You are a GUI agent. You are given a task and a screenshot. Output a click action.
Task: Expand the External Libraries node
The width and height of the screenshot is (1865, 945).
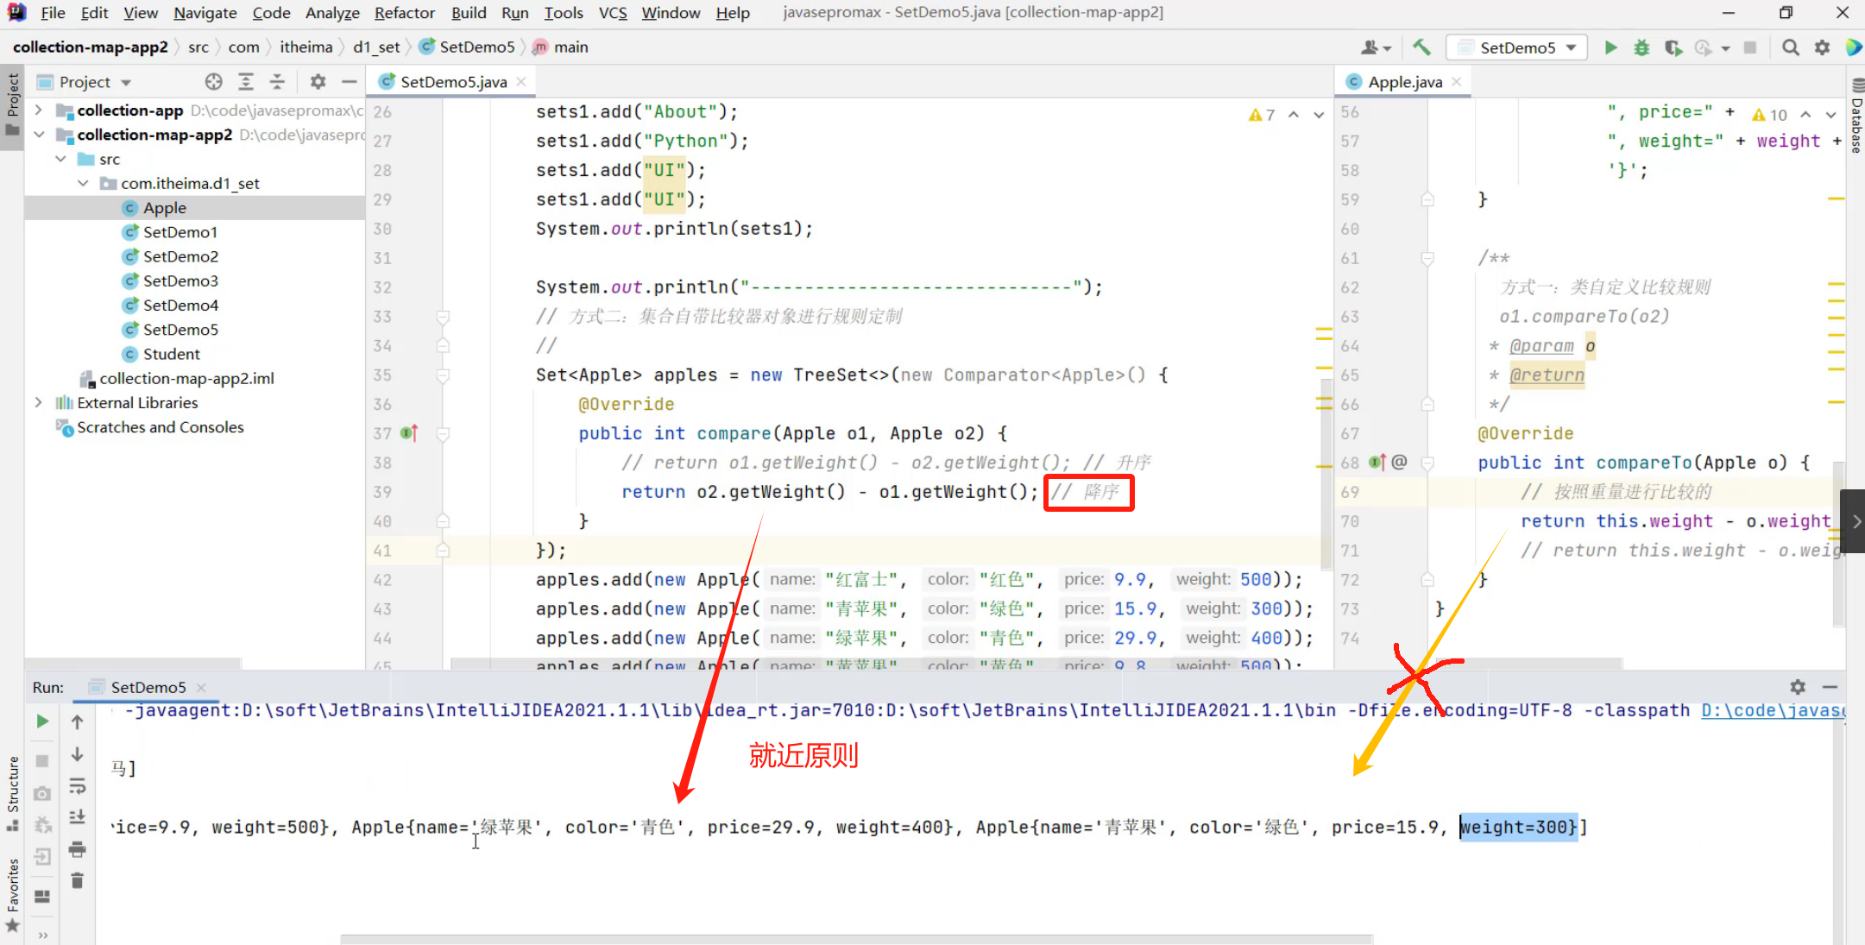point(38,402)
